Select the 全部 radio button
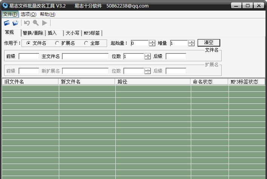The width and height of the screenshot is (267, 179). point(86,43)
